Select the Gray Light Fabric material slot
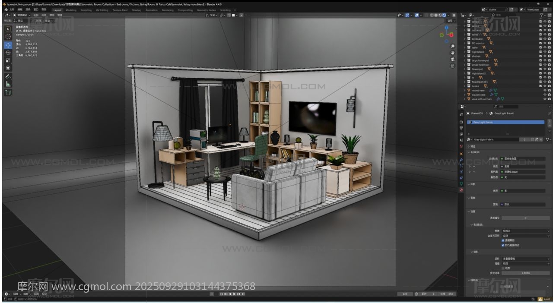The height and width of the screenshot is (303, 553). pyautogui.click(x=505, y=122)
